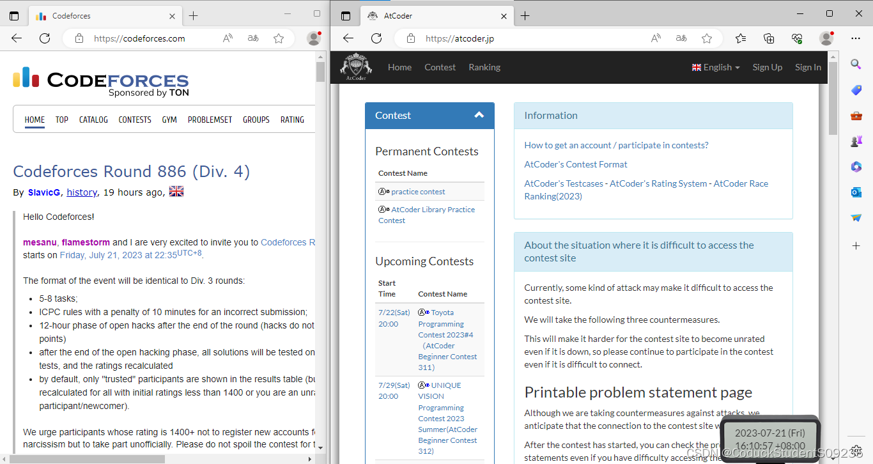The image size is (873, 464).
Task: Open Browser essentials heart icon
Action: click(x=797, y=38)
